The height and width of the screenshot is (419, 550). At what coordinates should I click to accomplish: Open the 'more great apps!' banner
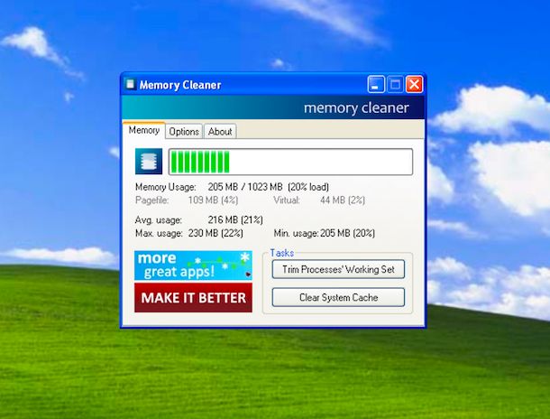tap(193, 265)
